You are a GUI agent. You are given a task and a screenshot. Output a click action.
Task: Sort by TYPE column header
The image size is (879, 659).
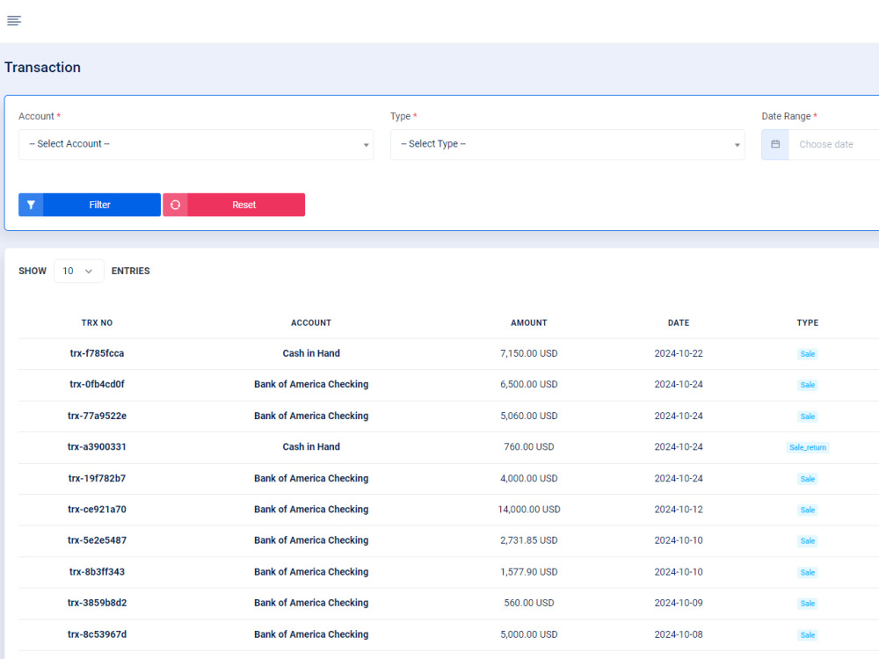click(x=807, y=322)
